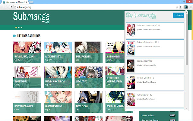Image resolution: width=193 pixels, height=121 pixels.
Task: Open Hataraku Maou-sama! 10 in popup list
Action: tap(155, 30)
